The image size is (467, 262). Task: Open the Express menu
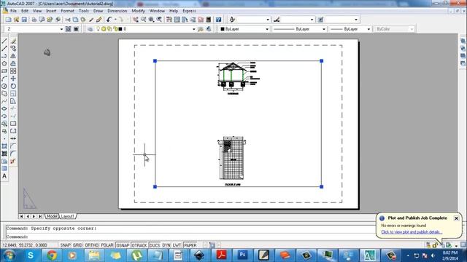pyautogui.click(x=189, y=11)
